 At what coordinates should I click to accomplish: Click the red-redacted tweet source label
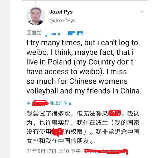(x=106, y=151)
